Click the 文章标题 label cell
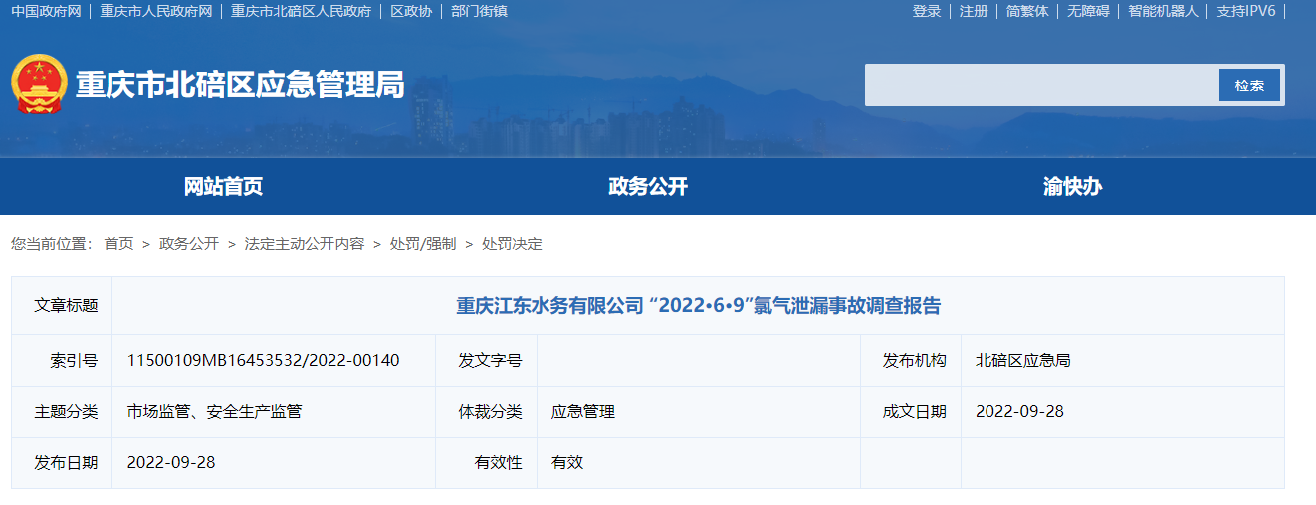The width and height of the screenshot is (1316, 505). pyautogui.click(x=62, y=306)
